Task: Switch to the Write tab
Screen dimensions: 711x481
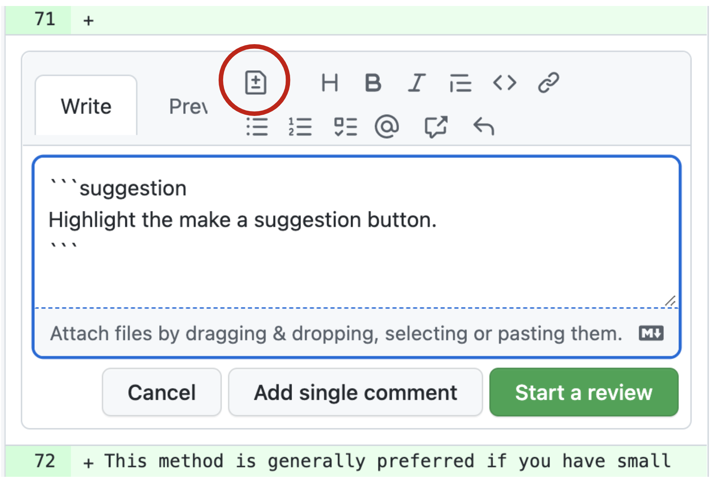Action: coord(86,106)
